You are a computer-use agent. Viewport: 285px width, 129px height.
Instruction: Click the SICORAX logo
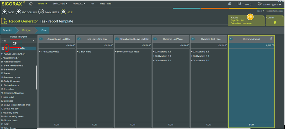coord(14,4)
